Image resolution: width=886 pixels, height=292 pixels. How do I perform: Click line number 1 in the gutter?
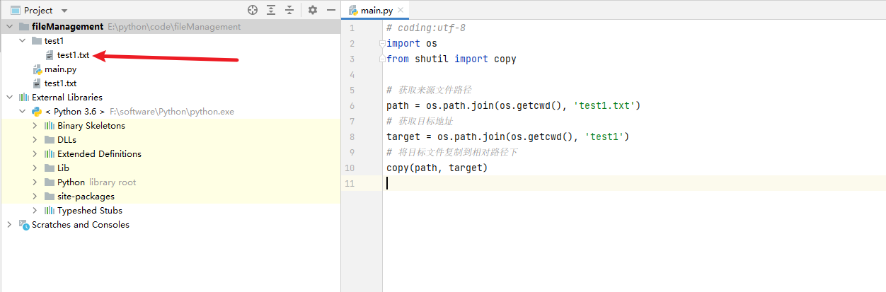pyautogui.click(x=352, y=28)
